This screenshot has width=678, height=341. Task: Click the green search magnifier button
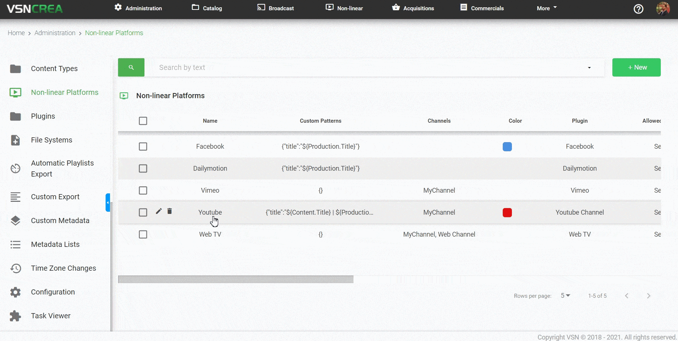(131, 67)
